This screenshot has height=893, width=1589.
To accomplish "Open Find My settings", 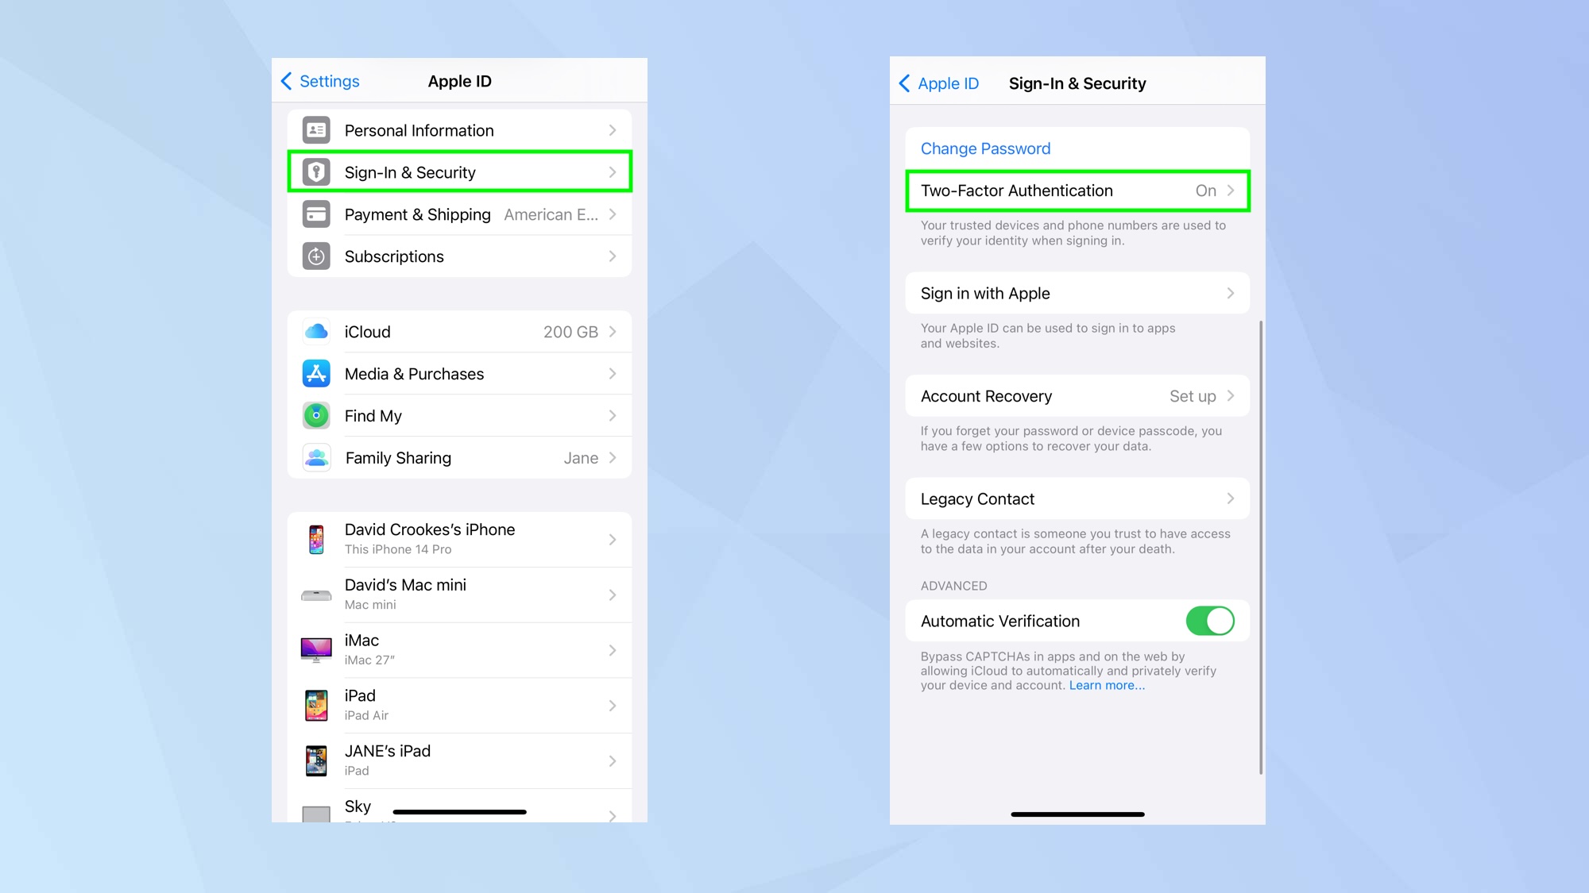I will coord(459,415).
